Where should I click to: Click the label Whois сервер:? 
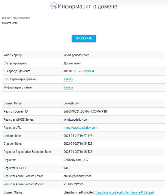13,55
